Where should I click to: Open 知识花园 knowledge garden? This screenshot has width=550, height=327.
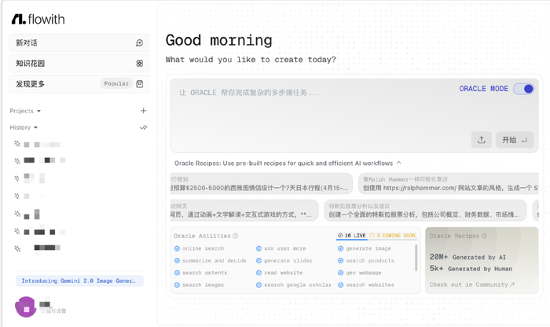coord(78,64)
